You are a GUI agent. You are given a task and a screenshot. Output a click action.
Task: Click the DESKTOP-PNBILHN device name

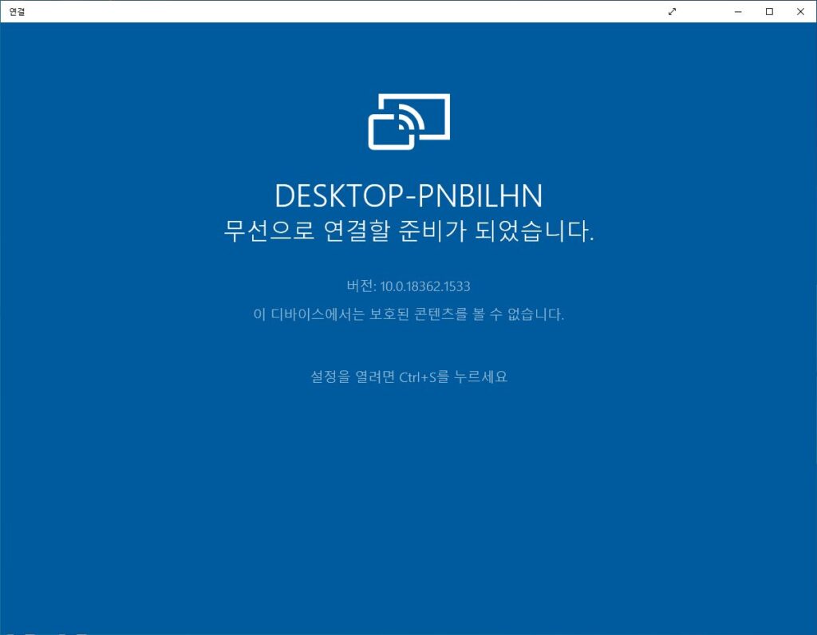point(408,195)
